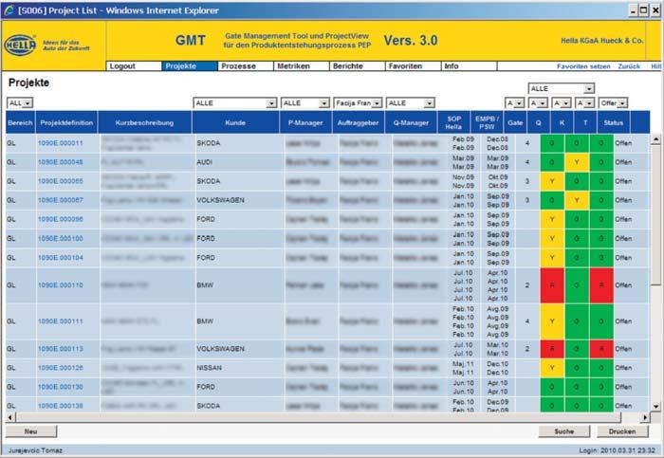
Task: Click the Neu button
Action: 31,431
